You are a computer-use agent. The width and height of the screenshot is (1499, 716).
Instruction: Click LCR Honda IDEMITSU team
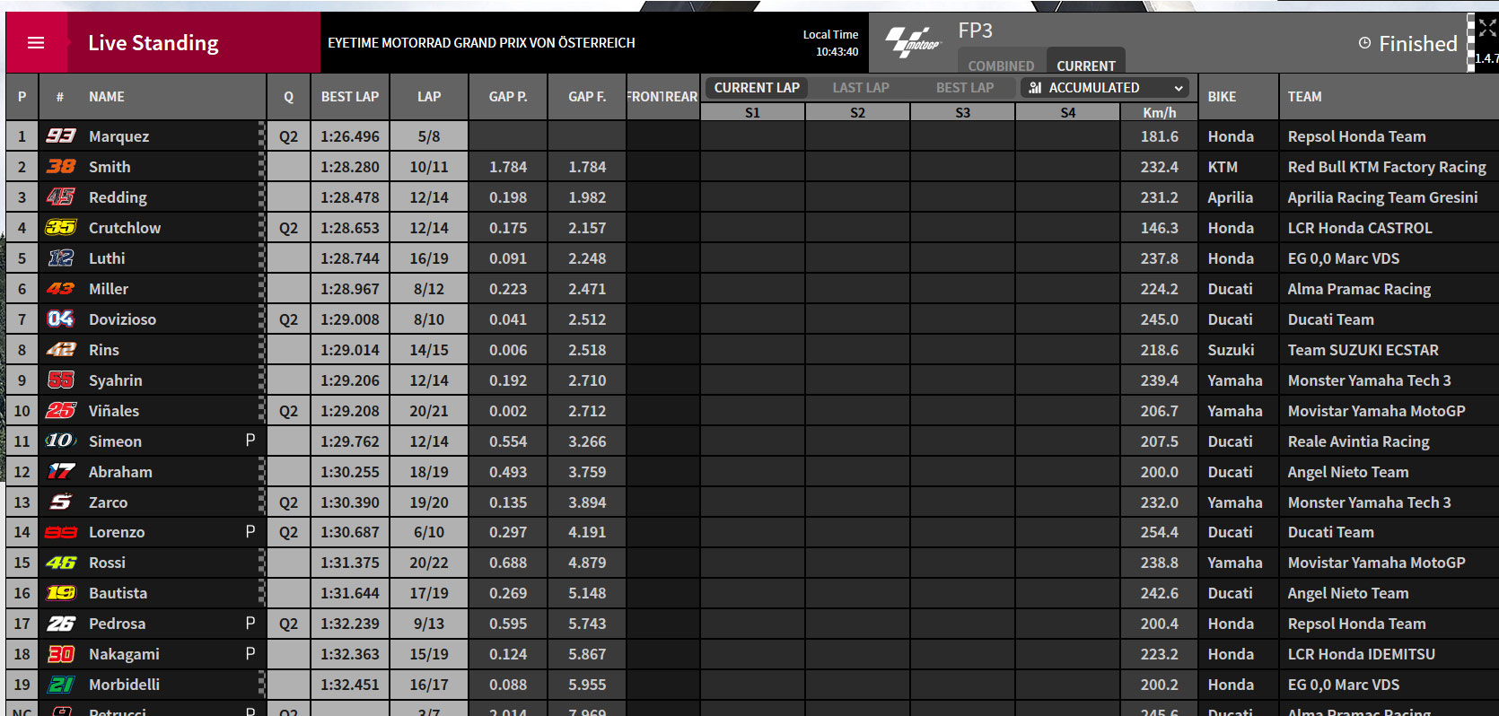pyautogui.click(x=1362, y=654)
